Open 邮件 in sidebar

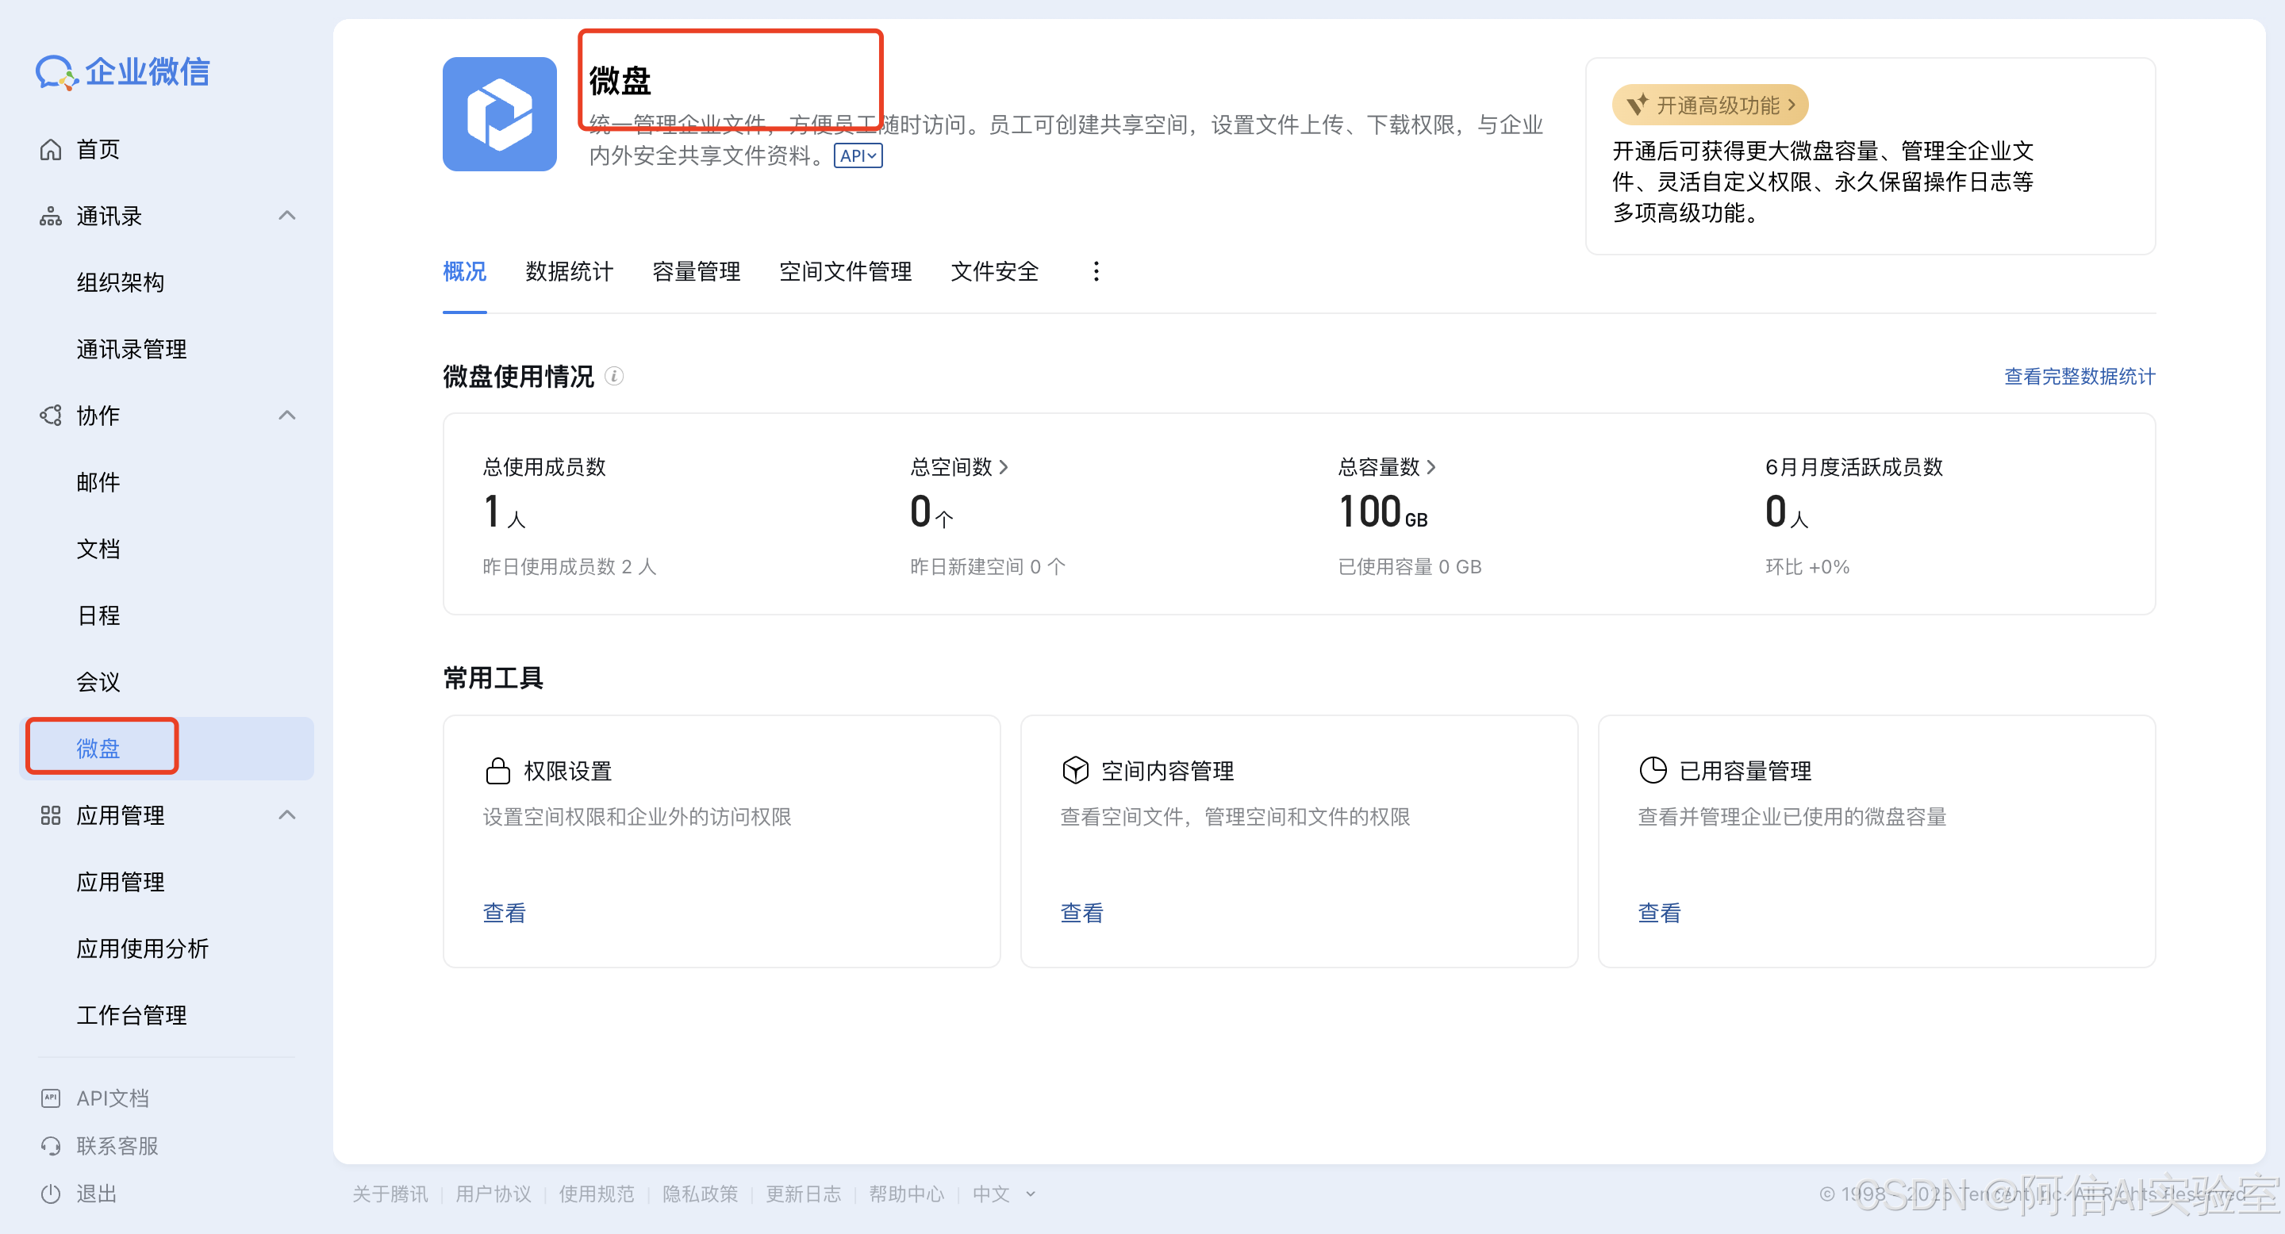point(98,482)
